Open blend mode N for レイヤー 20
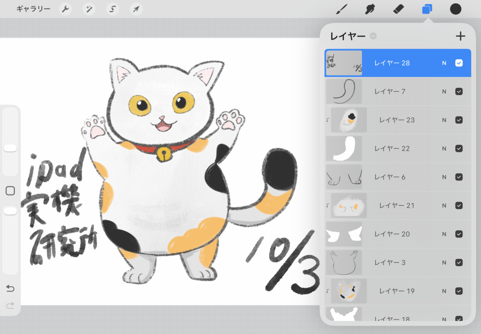 tap(444, 234)
